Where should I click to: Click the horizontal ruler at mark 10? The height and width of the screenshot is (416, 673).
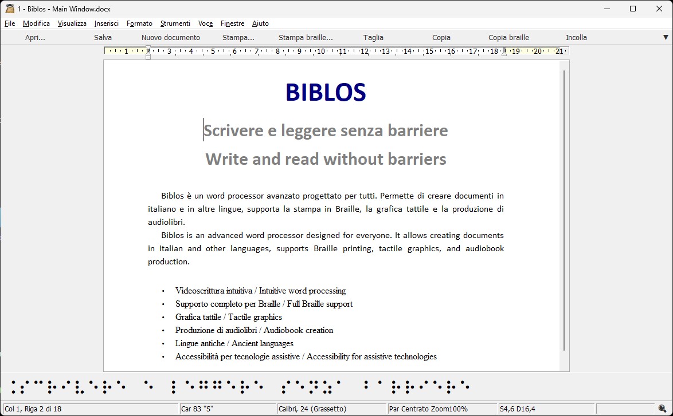coord(320,51)
